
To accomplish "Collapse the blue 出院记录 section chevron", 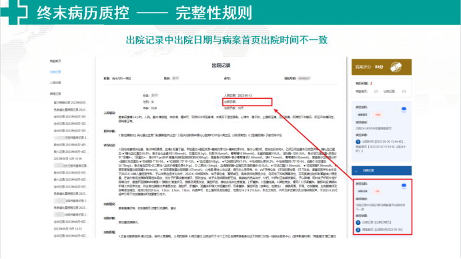I will pyautogui.click(x=356, y=171).
